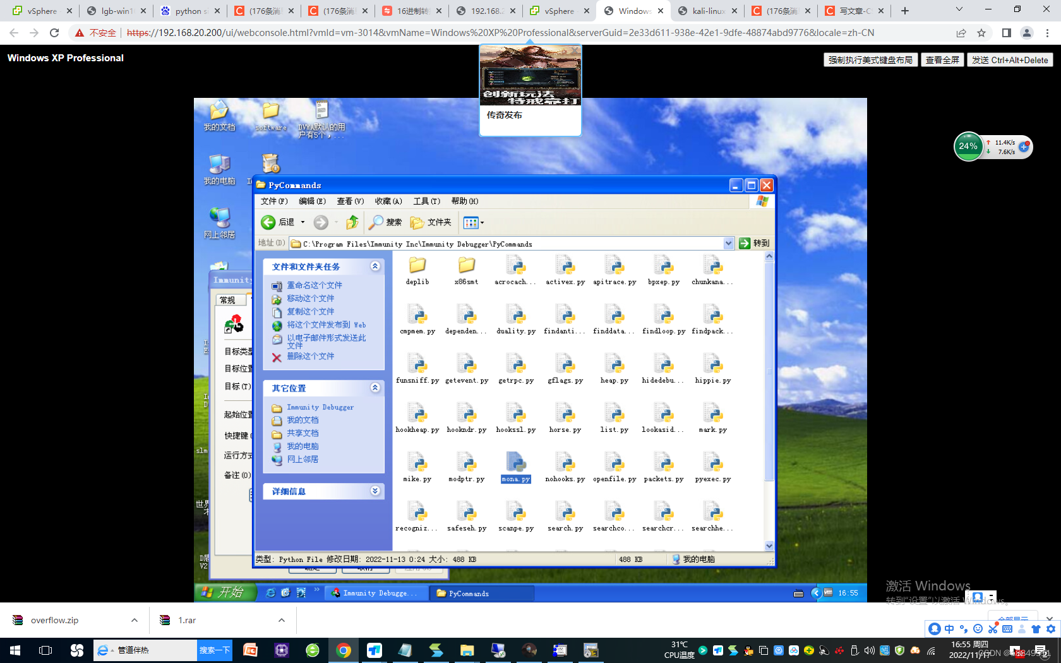The height and width of the screenshot is (663, 1061).
Task: Click 复制这个文件 task link
Action: click(x=311, y=312)
